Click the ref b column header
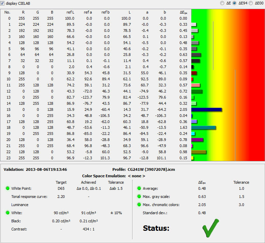The height and width of the screenshot is (243, 265). [105, 12]
